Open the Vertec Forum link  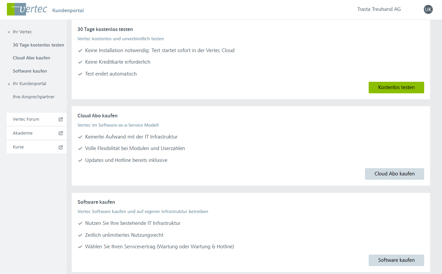pos(26,119)
